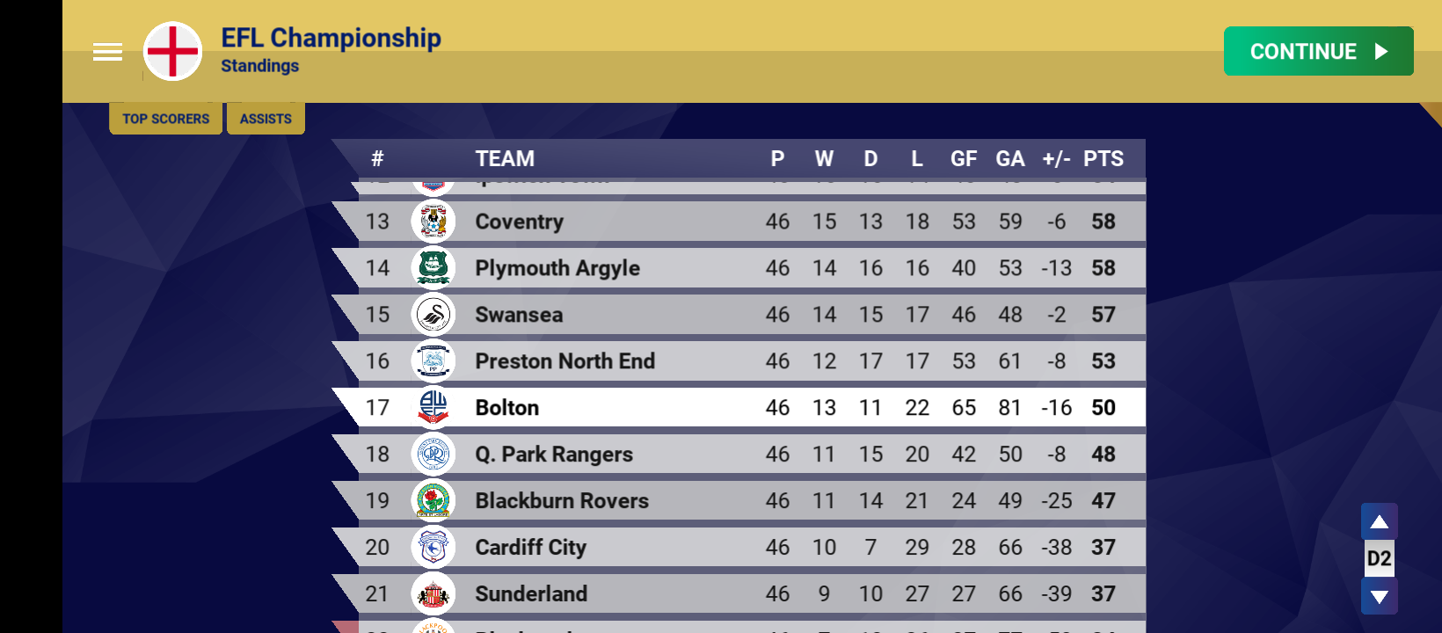
Task: Select the Sunderland team name
Action: [531, 594]
